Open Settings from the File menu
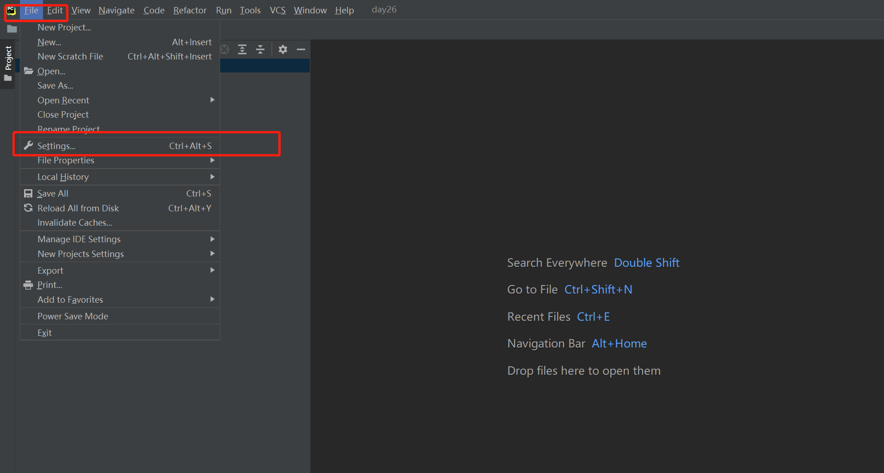The width and height of the screenshot is (884, 473). click(56, 146)
